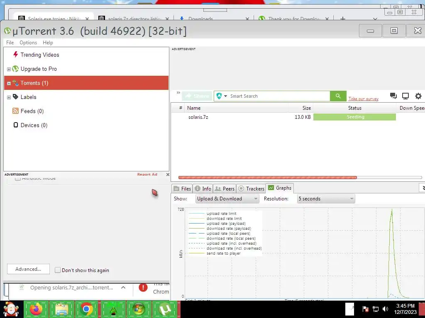
Task: Tick the Don't show this again checkbox
Action: click(x=57, y=270)
